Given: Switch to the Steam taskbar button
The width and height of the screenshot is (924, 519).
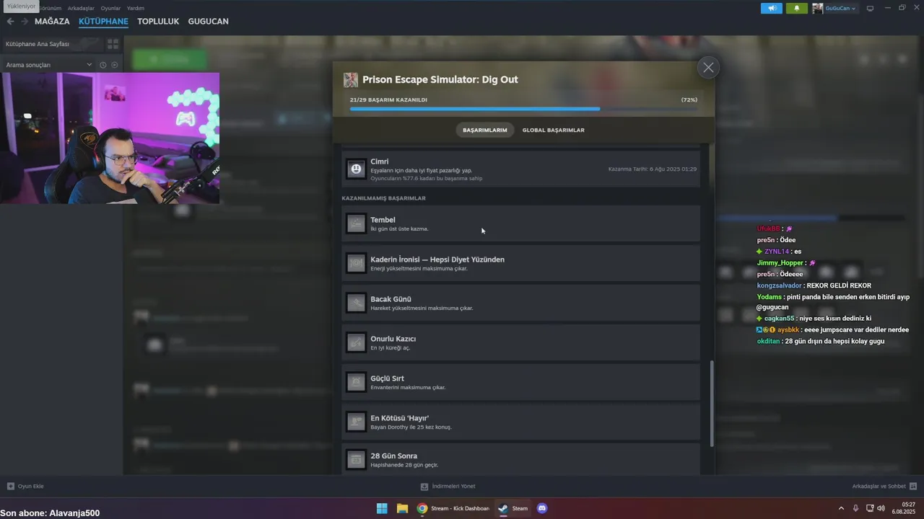Looking at the screenshot, I should (513, 508).
